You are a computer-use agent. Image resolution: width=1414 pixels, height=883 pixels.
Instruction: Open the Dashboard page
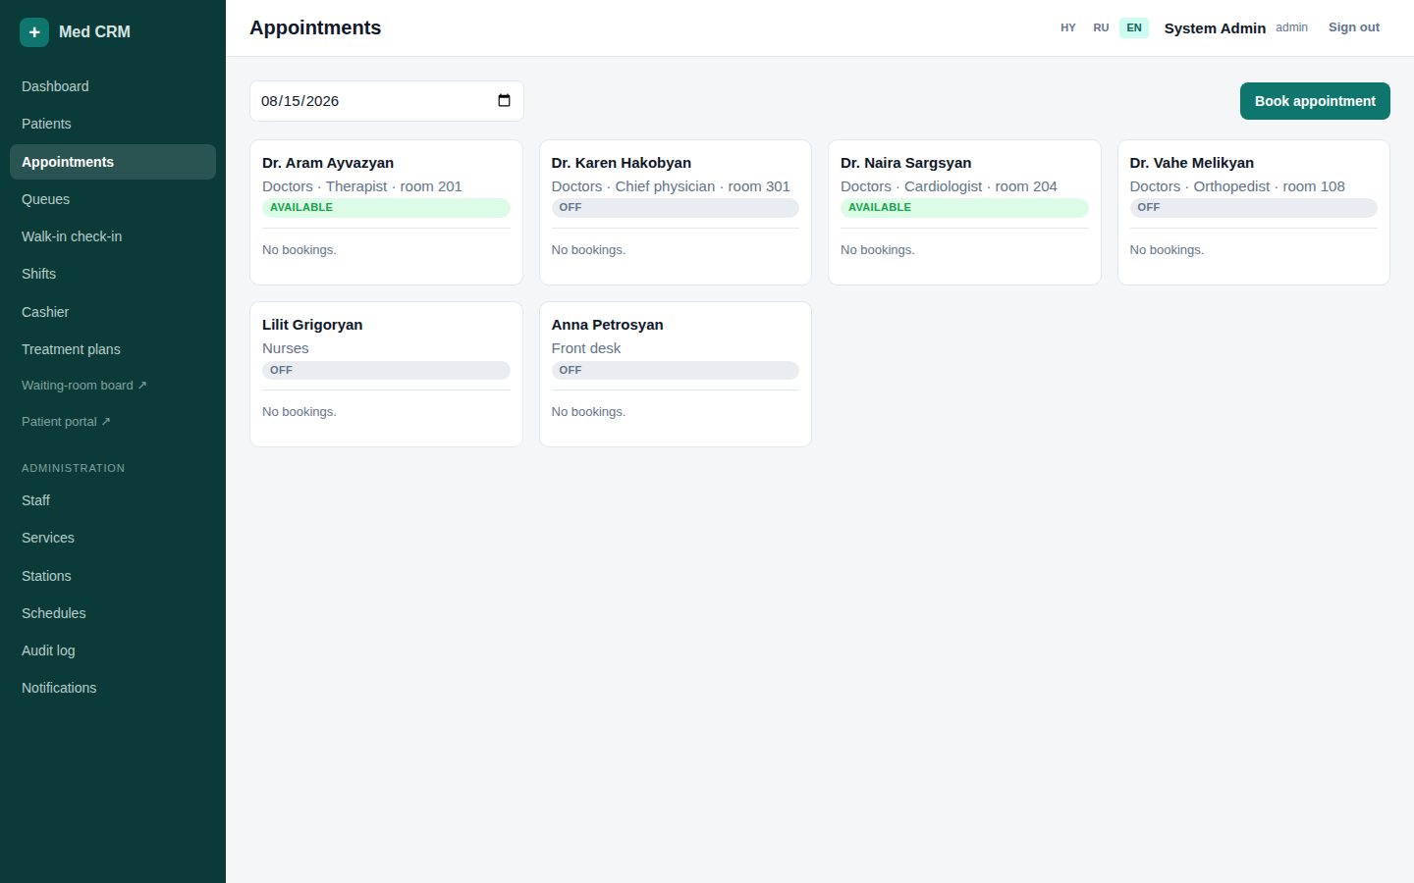tap(113, 86)
